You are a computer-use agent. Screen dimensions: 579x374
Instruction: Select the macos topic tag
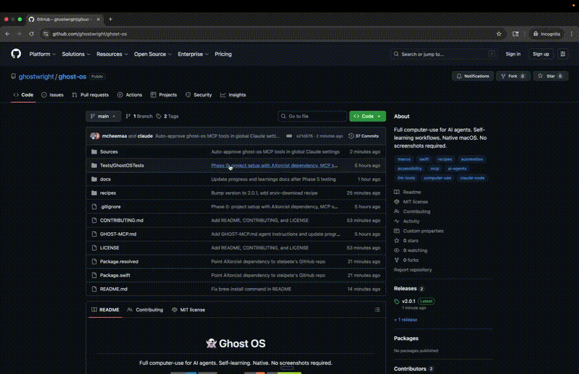404,159
